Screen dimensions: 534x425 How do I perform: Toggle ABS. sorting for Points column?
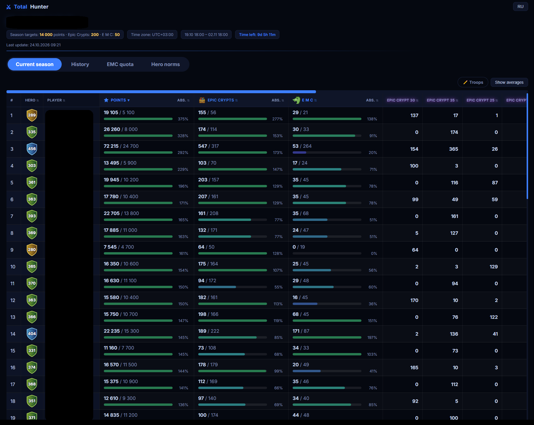coord(183,100)
